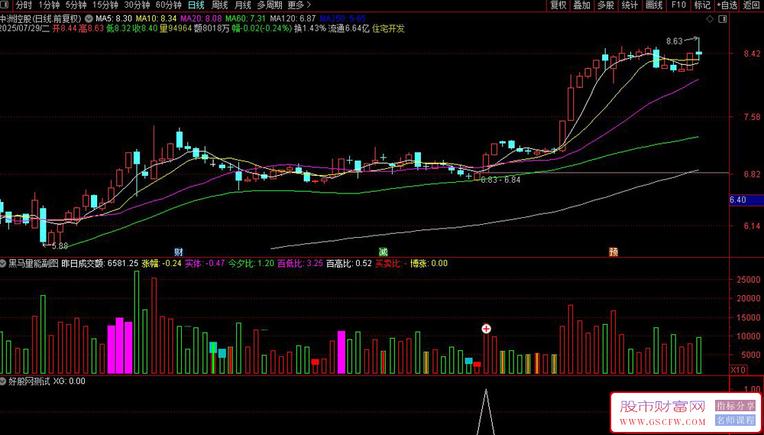
Task: Expand the 中洲控股 main chart indicator menu
Action: click(88, 18)
